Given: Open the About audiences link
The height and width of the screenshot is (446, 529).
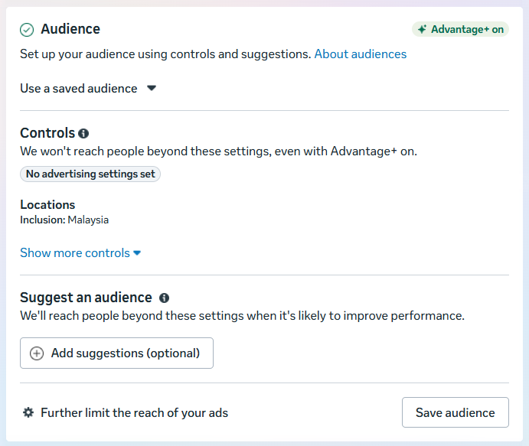Looking at the screenshot, I should coord(360,54).
